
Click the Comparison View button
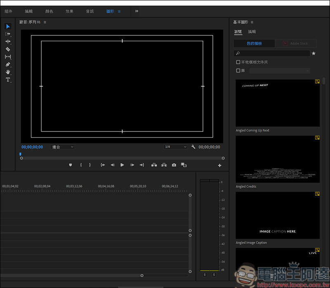tap(184, 165)
